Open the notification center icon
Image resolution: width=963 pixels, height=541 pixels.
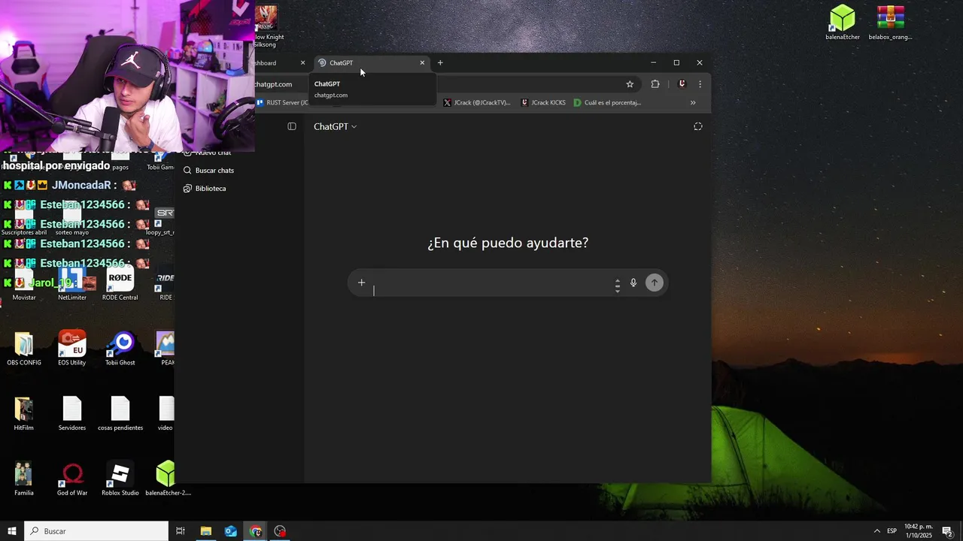point(948,531)
